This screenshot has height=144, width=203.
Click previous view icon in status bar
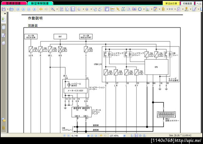[101, 136]
